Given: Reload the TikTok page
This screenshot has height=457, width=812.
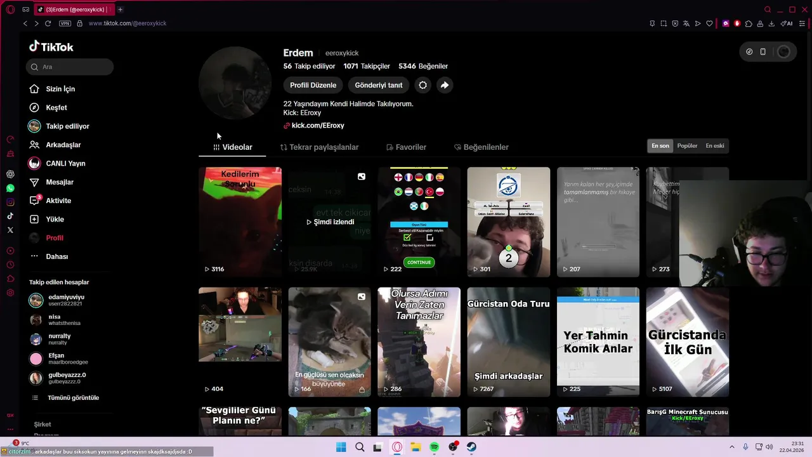Looking at the screenshot, I should tap(48, 23).
